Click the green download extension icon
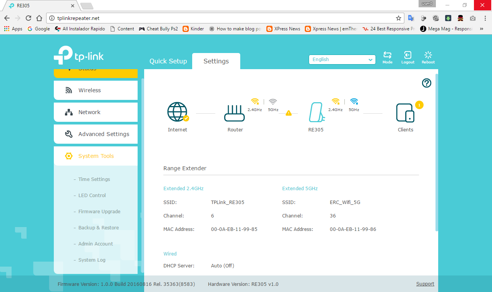492x292 pixels. [448, 18]
